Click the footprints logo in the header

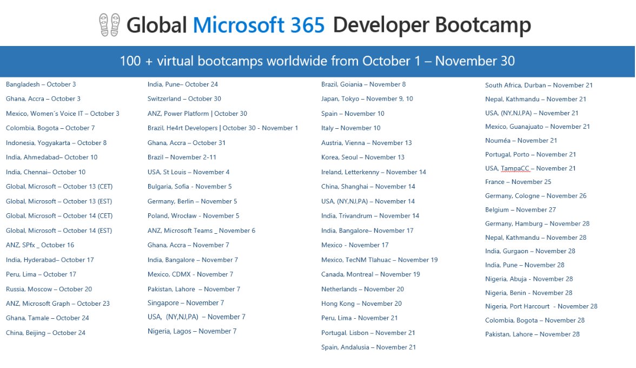(108, 24)
